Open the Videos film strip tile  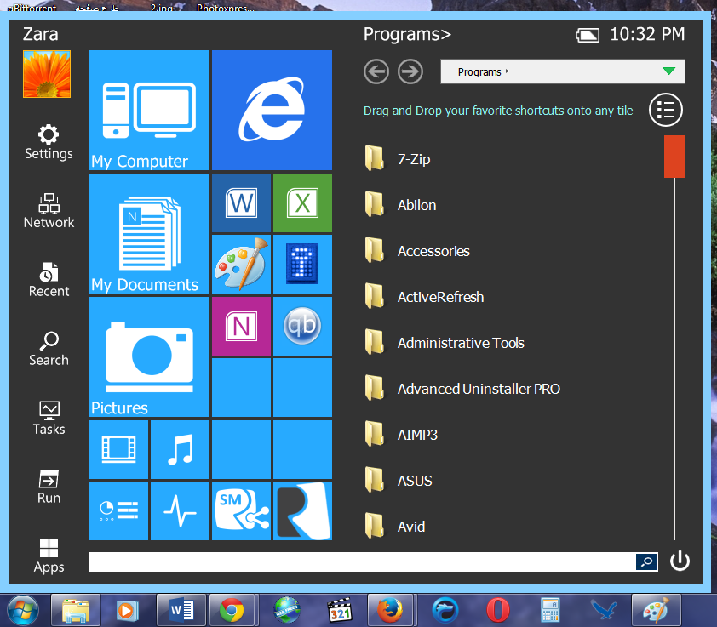point(119,450)
